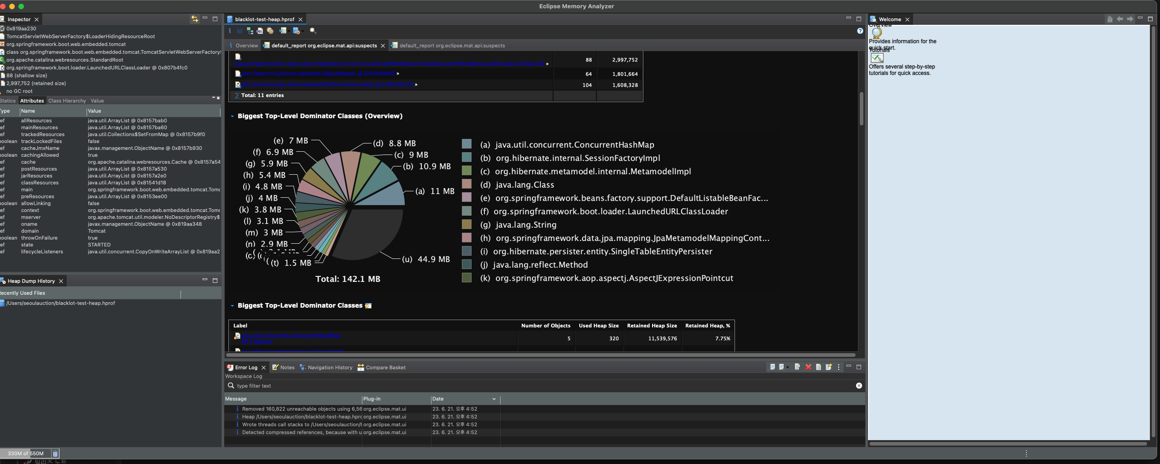Open the Thread Overview gears icon
1160x464 pixels.
click(x=270, y=31)
